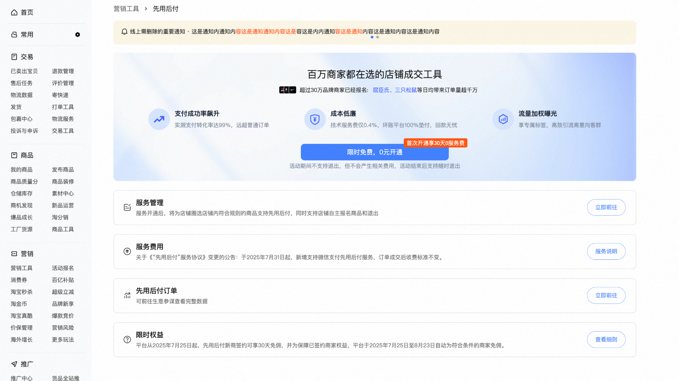Open 品牌新享 in the sidebar

(x=63, y=304)
